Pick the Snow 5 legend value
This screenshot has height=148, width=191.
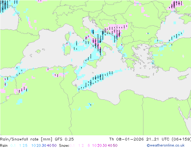[x=89, y=146]
